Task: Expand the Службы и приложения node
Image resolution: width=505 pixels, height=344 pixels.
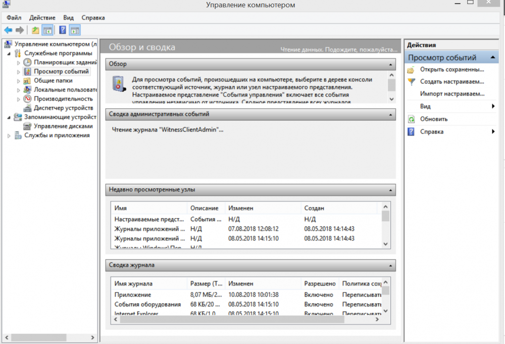Action: (9, 135)
